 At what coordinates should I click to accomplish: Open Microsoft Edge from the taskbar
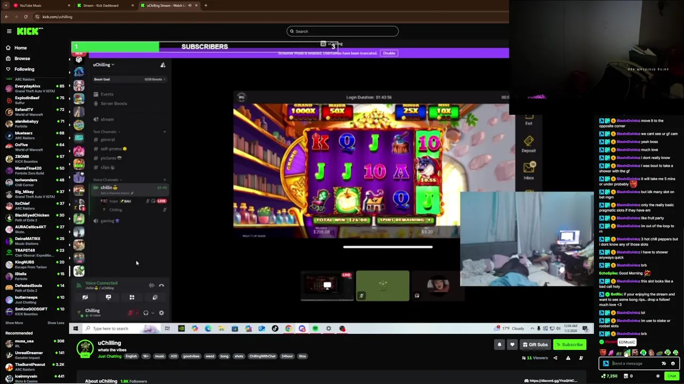[208, 329]
